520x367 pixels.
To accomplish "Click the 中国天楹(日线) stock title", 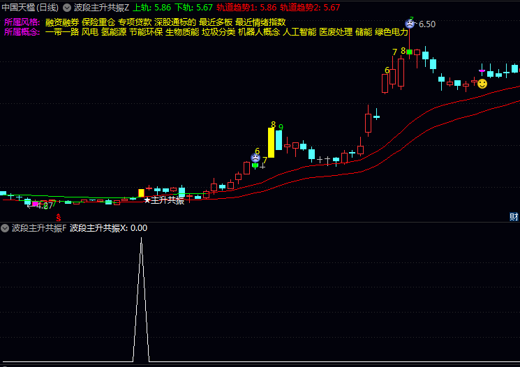I will [x=30, y=7].
